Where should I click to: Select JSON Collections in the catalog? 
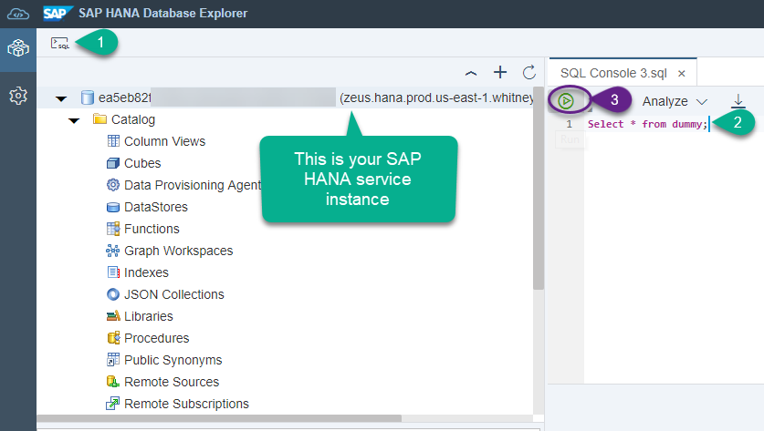(174, 295)
